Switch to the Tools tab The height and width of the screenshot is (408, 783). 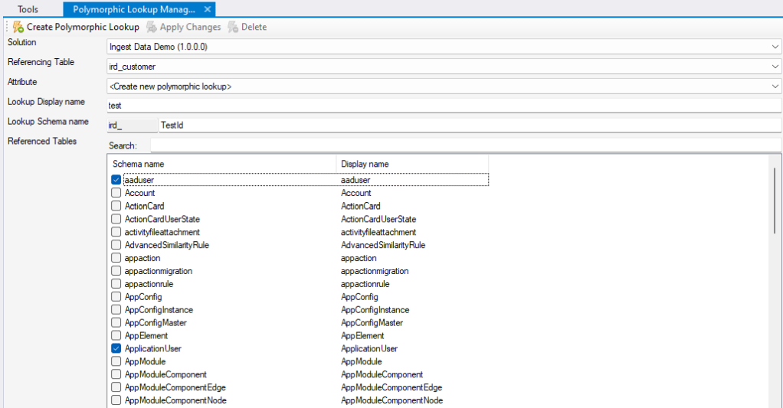click(28, 9)
